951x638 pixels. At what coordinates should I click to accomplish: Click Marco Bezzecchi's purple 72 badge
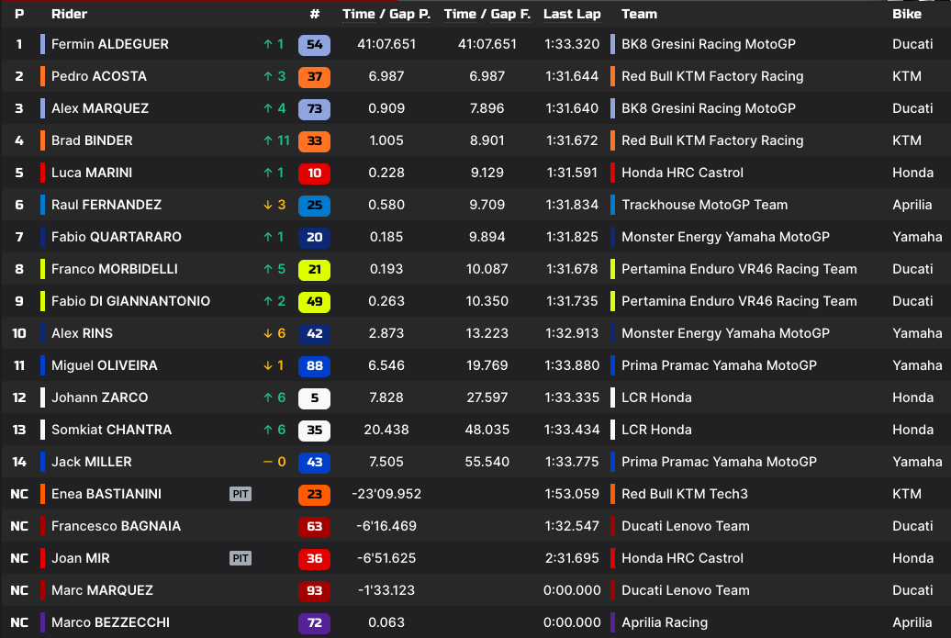coord(314,622)
